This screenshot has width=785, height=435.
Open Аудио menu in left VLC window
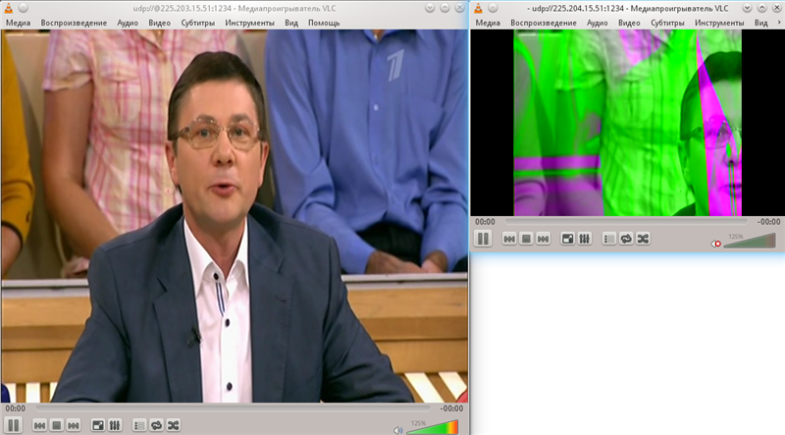(128, 23)
